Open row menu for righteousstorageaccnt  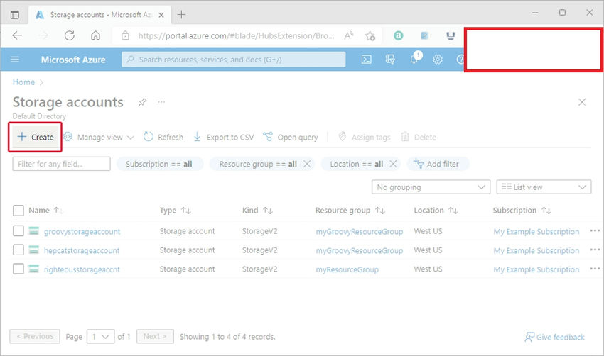click(595, 269)
